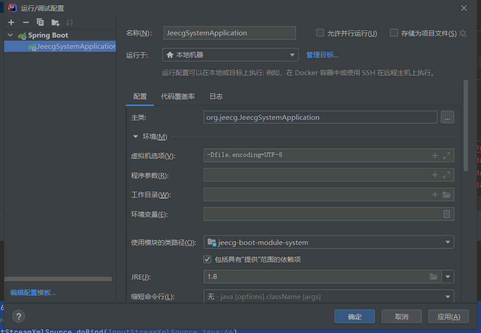Open the JRE version dropdown
Screen dimensions: 481x333
448,277
